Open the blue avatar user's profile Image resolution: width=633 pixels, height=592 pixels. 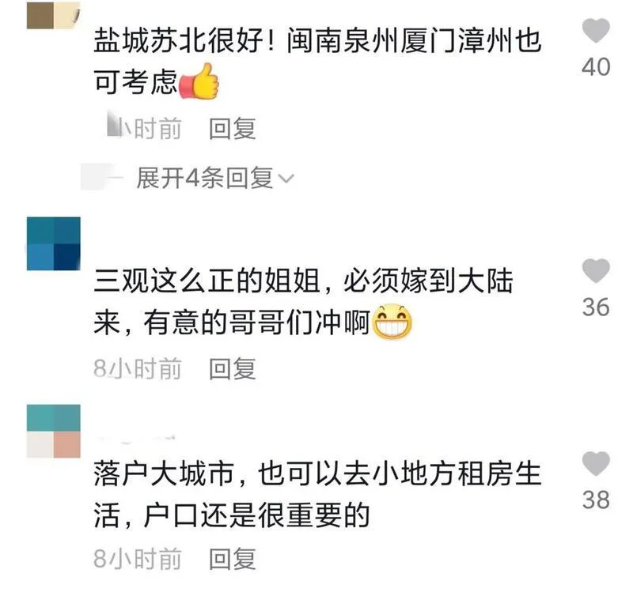53,243
